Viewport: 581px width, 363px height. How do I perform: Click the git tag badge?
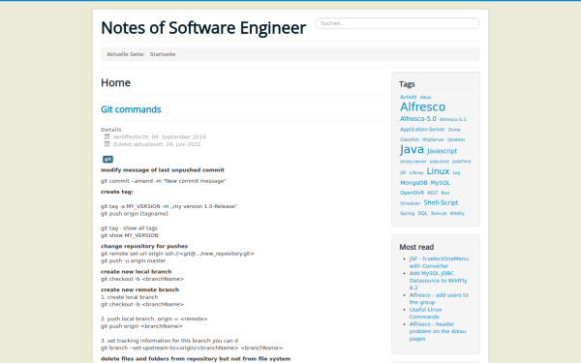tap(107, 159)
